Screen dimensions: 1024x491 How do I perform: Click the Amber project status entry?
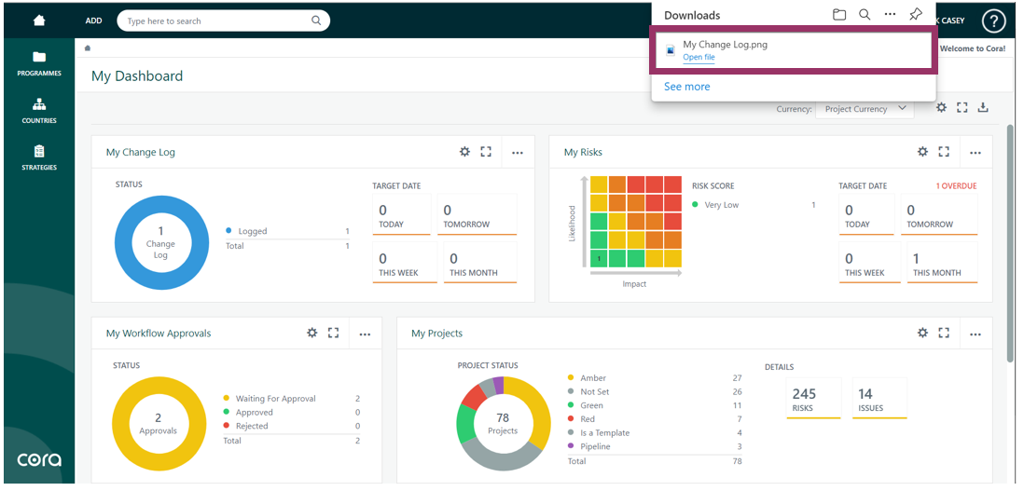tap(655, 377)
